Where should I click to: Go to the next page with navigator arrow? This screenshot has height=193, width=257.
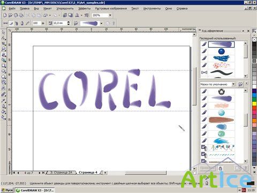point(40,173)
